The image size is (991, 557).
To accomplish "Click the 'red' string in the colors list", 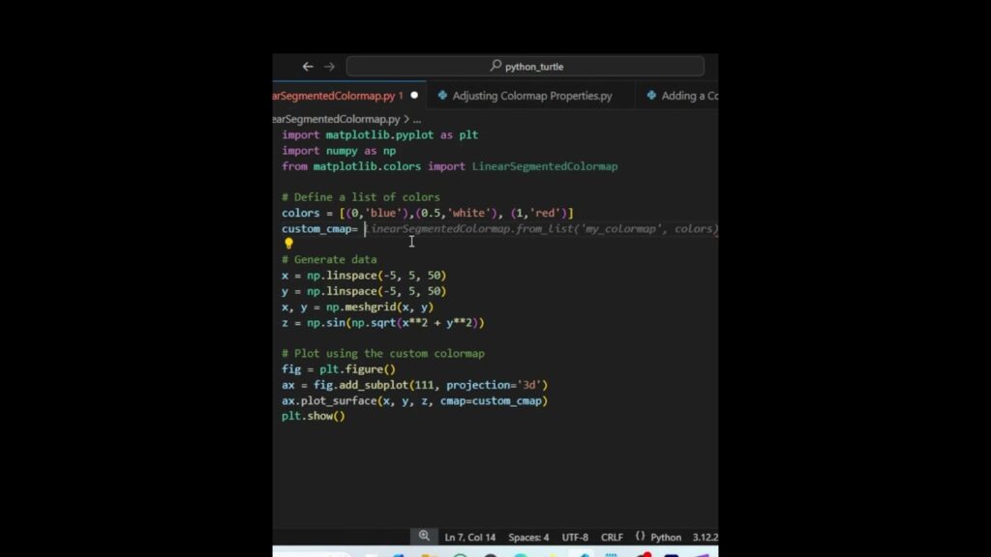I will pos(545,214).
